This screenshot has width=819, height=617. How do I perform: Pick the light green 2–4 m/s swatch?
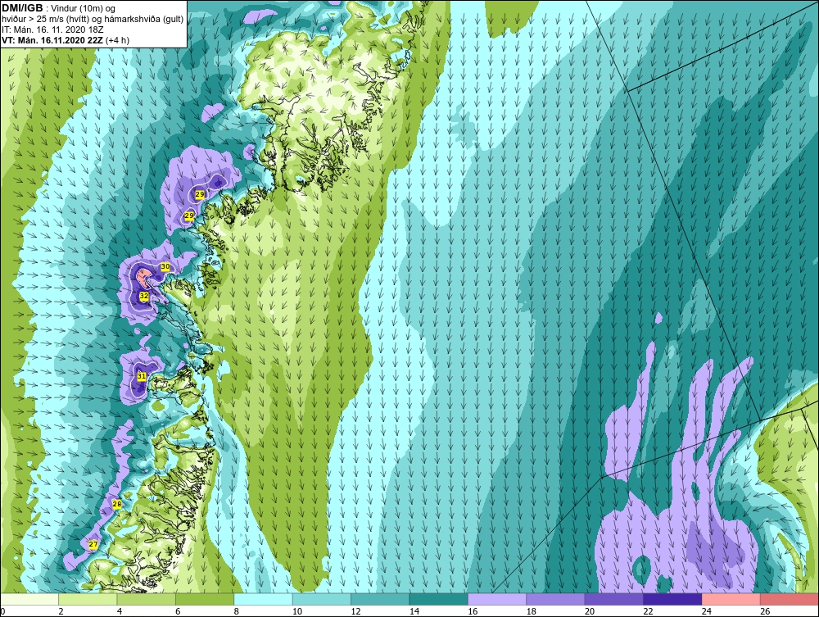click(88, 599)
